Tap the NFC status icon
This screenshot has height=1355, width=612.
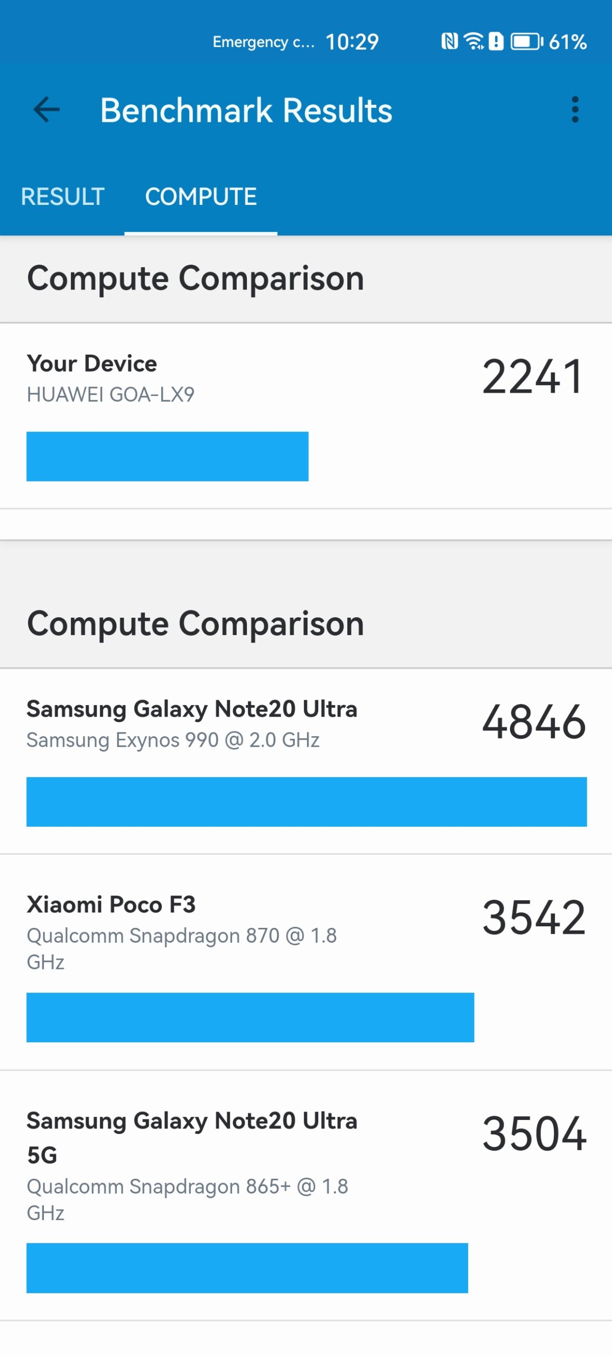tap(449, 41)
